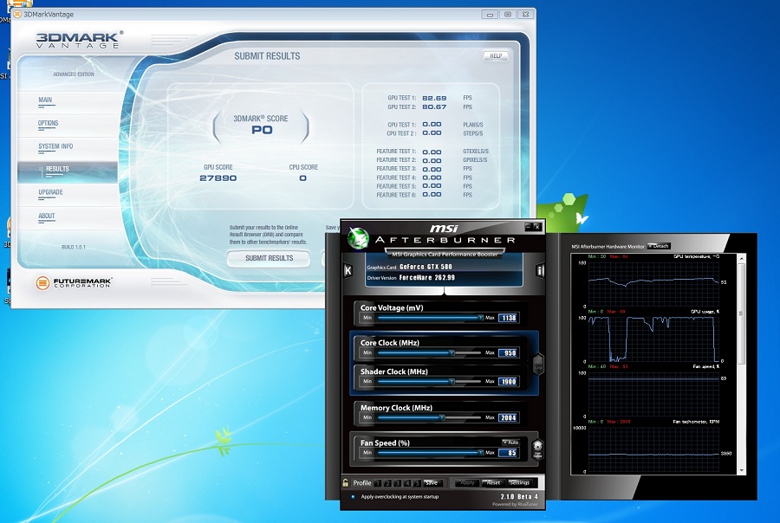
Task: Click the Shader Clock slider handle
Action: tap(452, 381)
